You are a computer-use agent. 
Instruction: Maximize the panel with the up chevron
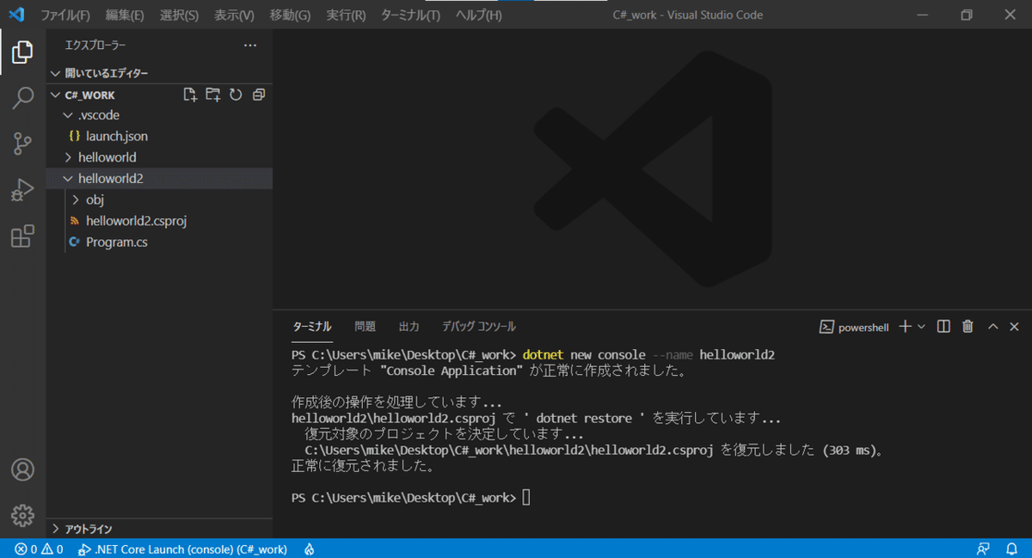pos(992,327)
